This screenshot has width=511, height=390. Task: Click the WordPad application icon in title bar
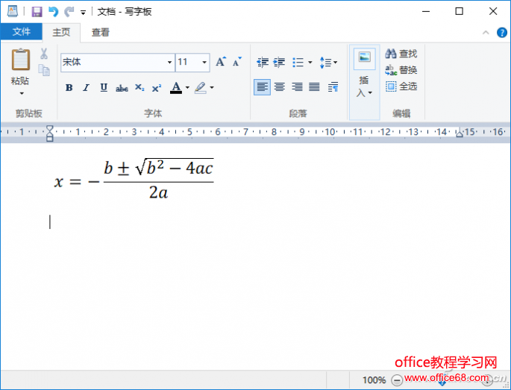pyautogui.click(x=13, y=11)
